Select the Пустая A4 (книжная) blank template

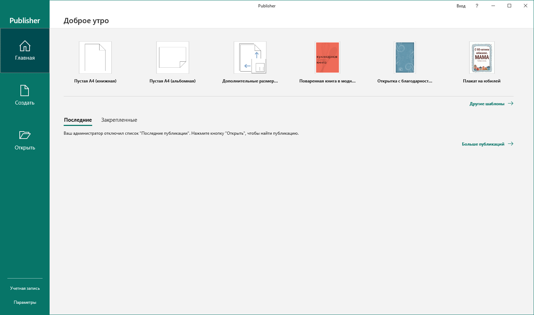[95, 58]
